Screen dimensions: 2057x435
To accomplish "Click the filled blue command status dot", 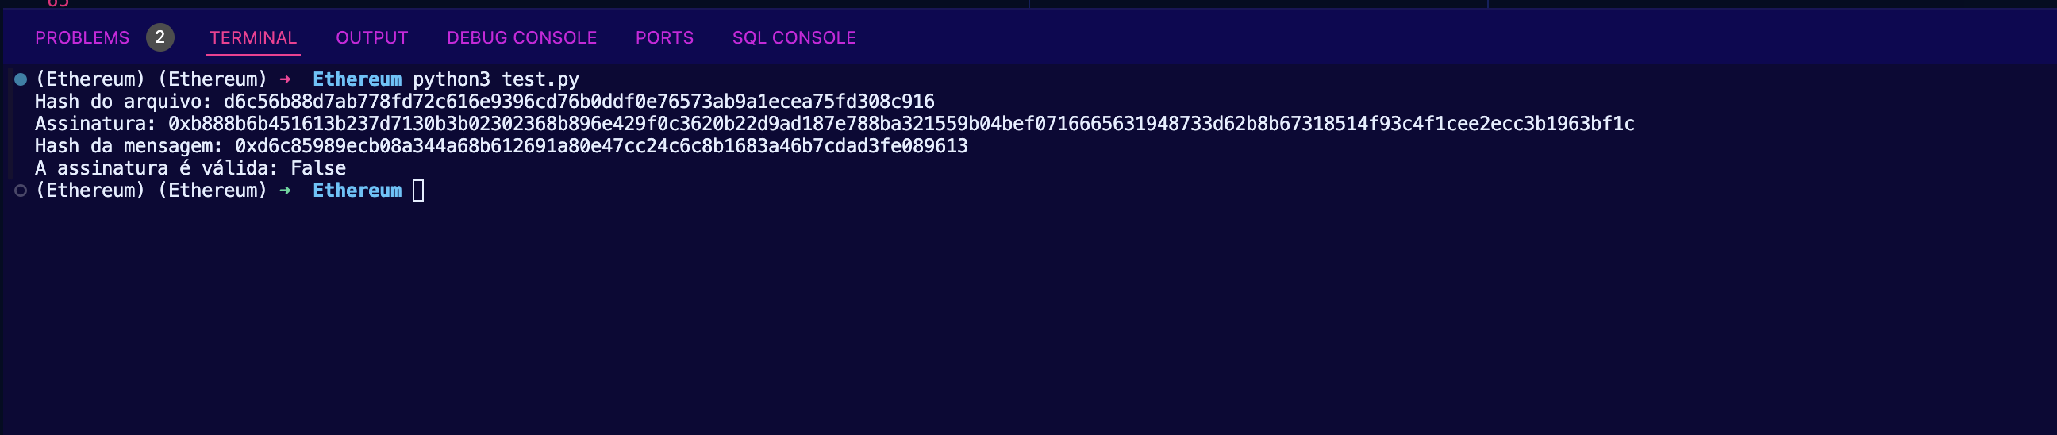I will click(21, 79).
